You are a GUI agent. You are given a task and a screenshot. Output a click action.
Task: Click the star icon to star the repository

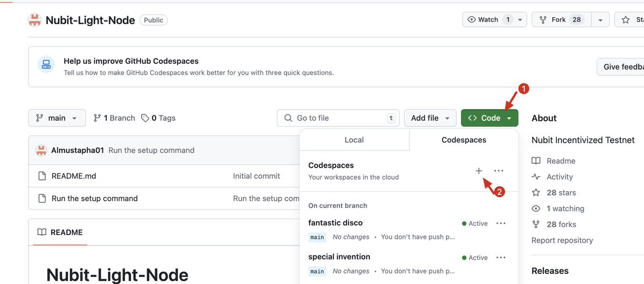[625, 20]
